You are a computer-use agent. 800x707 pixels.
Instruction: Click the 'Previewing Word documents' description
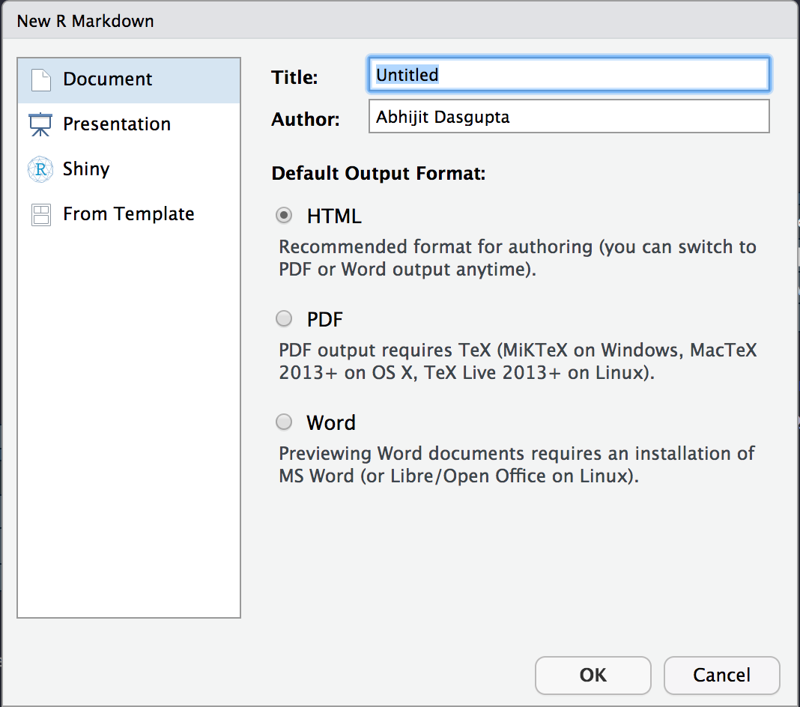[517, 464]
